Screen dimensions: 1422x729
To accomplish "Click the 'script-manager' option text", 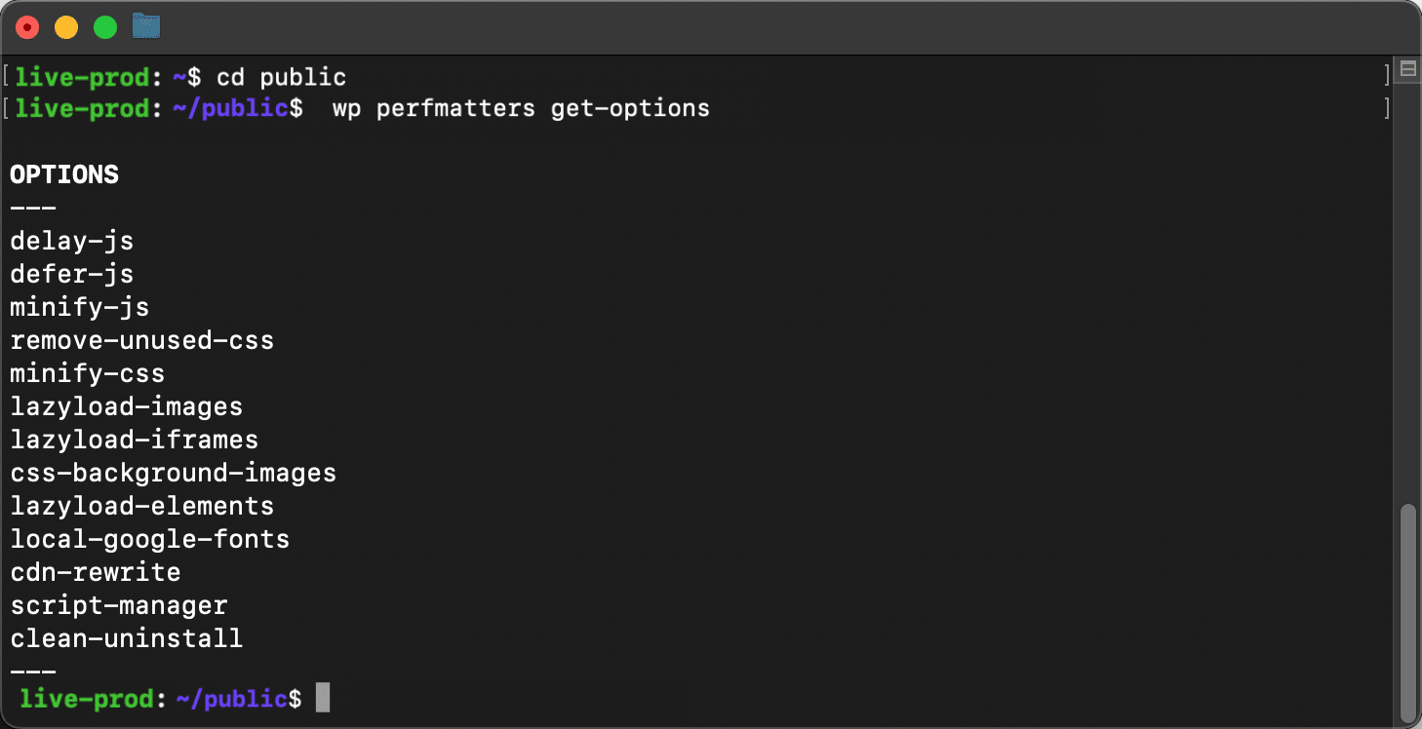I will point(118,605).
